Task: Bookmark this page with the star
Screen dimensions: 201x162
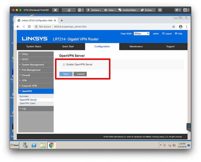Action: point(173,27)
